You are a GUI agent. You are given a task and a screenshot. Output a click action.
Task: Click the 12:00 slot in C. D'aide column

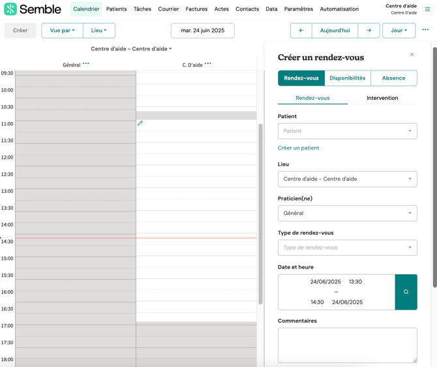tap(196, 159)
